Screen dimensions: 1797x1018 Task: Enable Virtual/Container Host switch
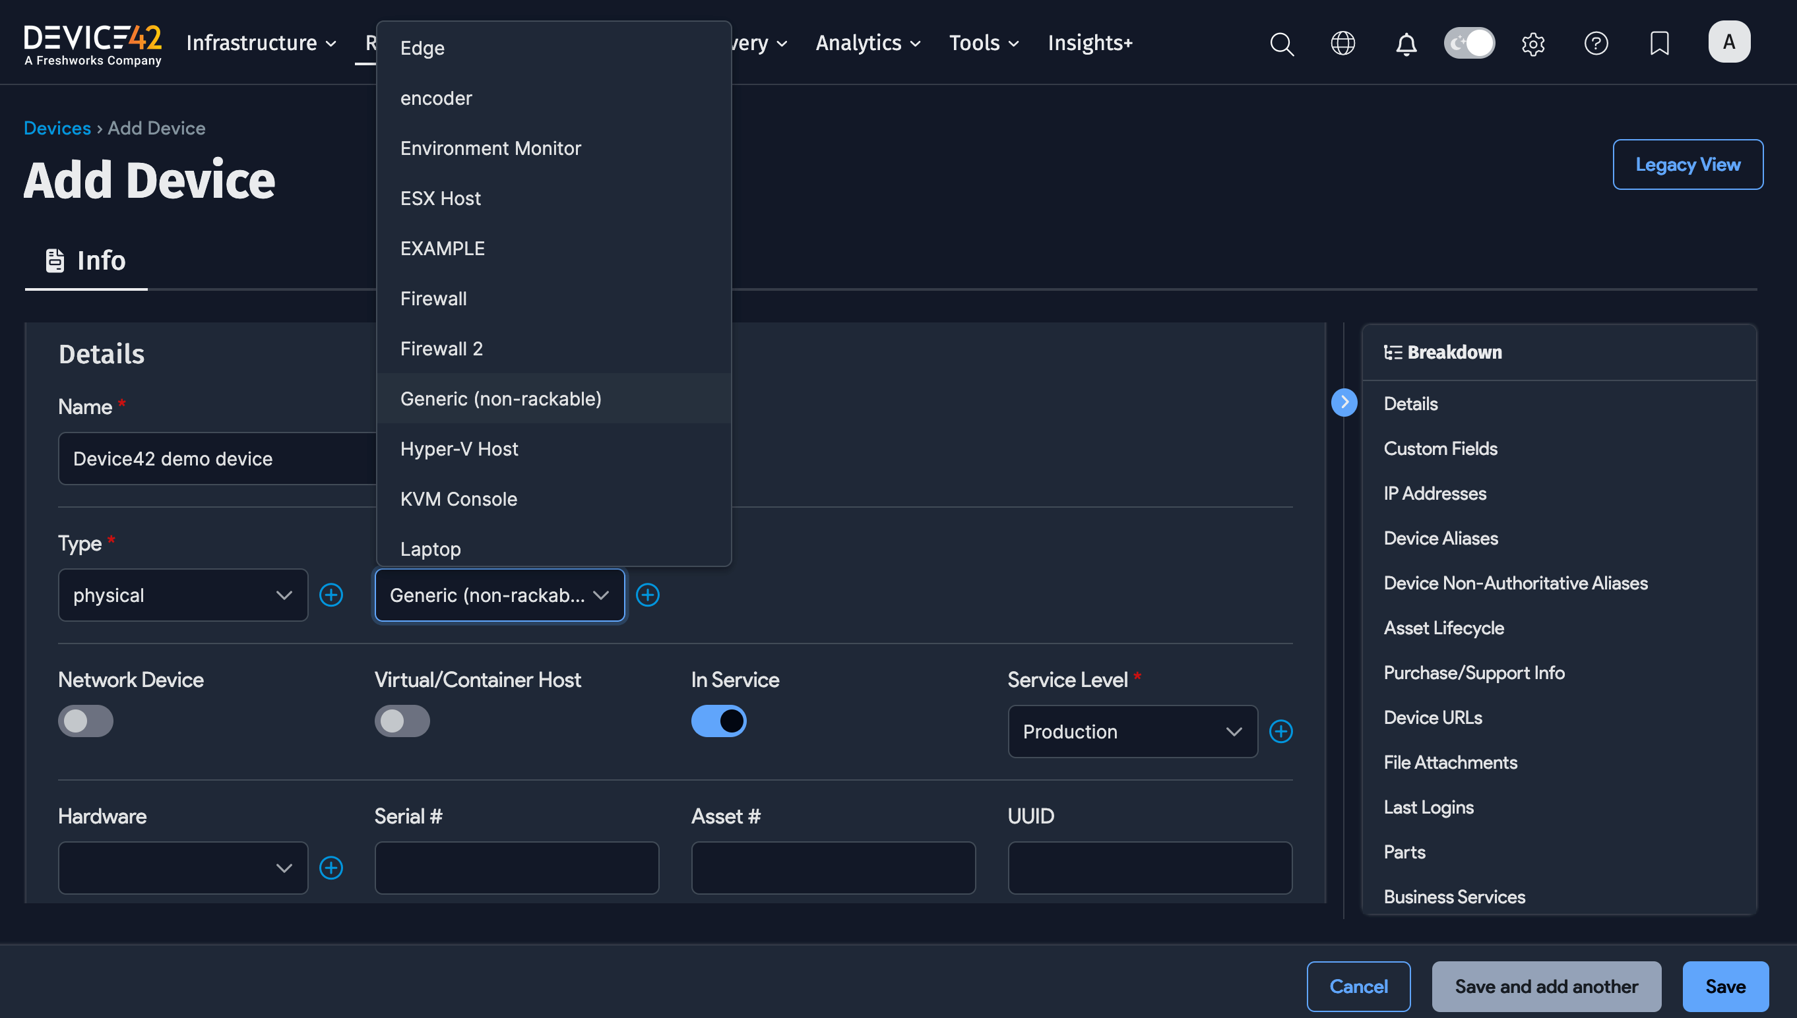point(402,721)
